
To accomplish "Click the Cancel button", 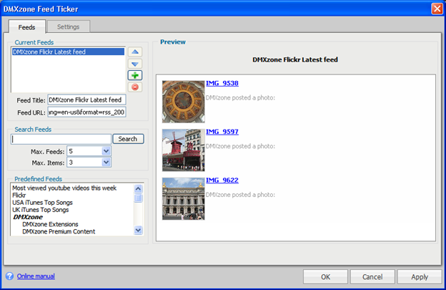I will tap(372, 276).
